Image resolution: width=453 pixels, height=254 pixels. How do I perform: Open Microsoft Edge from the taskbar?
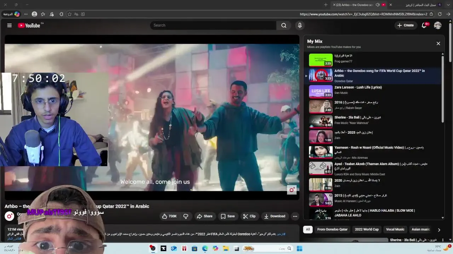[205, 248]
